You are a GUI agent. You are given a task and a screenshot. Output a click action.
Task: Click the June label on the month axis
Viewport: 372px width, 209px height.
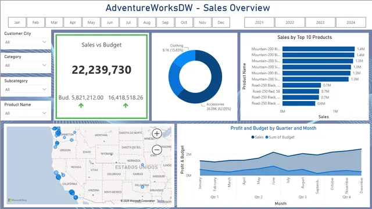pyautogui.click(x=273, y=181)
